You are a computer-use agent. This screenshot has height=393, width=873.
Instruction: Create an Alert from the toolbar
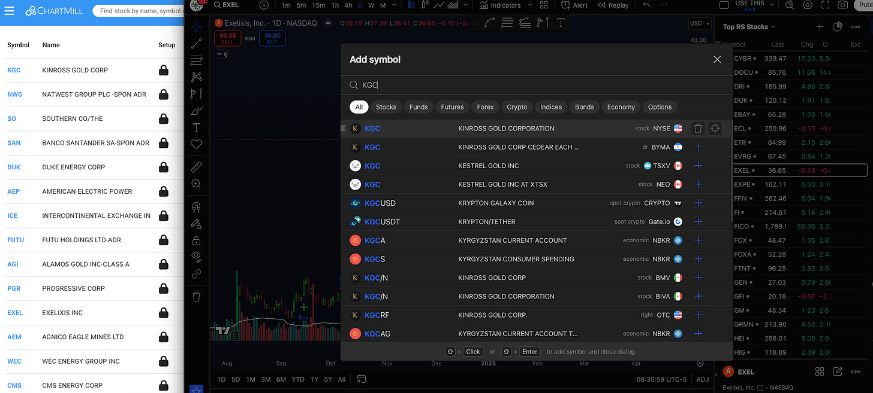click(574, 5)
